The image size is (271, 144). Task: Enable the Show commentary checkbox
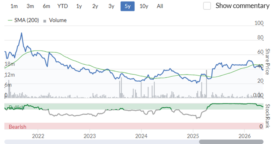tap(207, 6)
